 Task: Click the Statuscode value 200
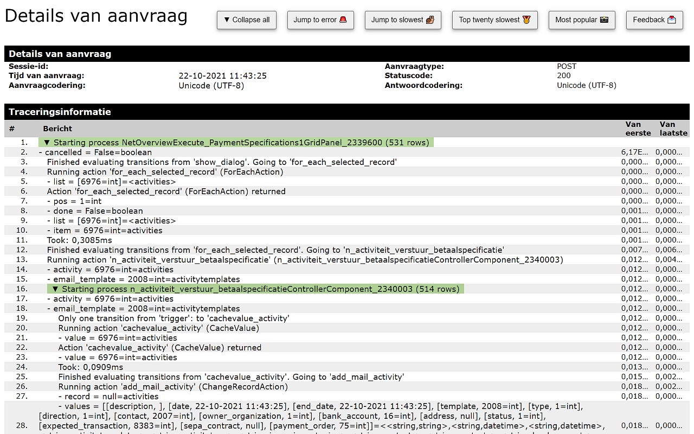(564, 76)
